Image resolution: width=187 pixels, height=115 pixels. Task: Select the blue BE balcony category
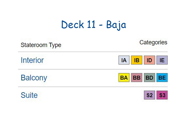[162, 77]
